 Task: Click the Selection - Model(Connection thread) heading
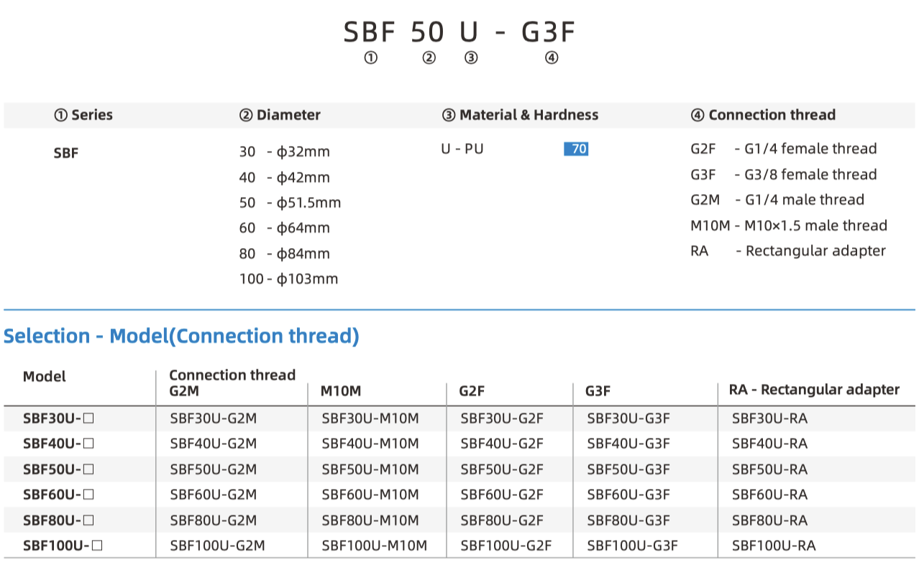[x=181, y=336]
